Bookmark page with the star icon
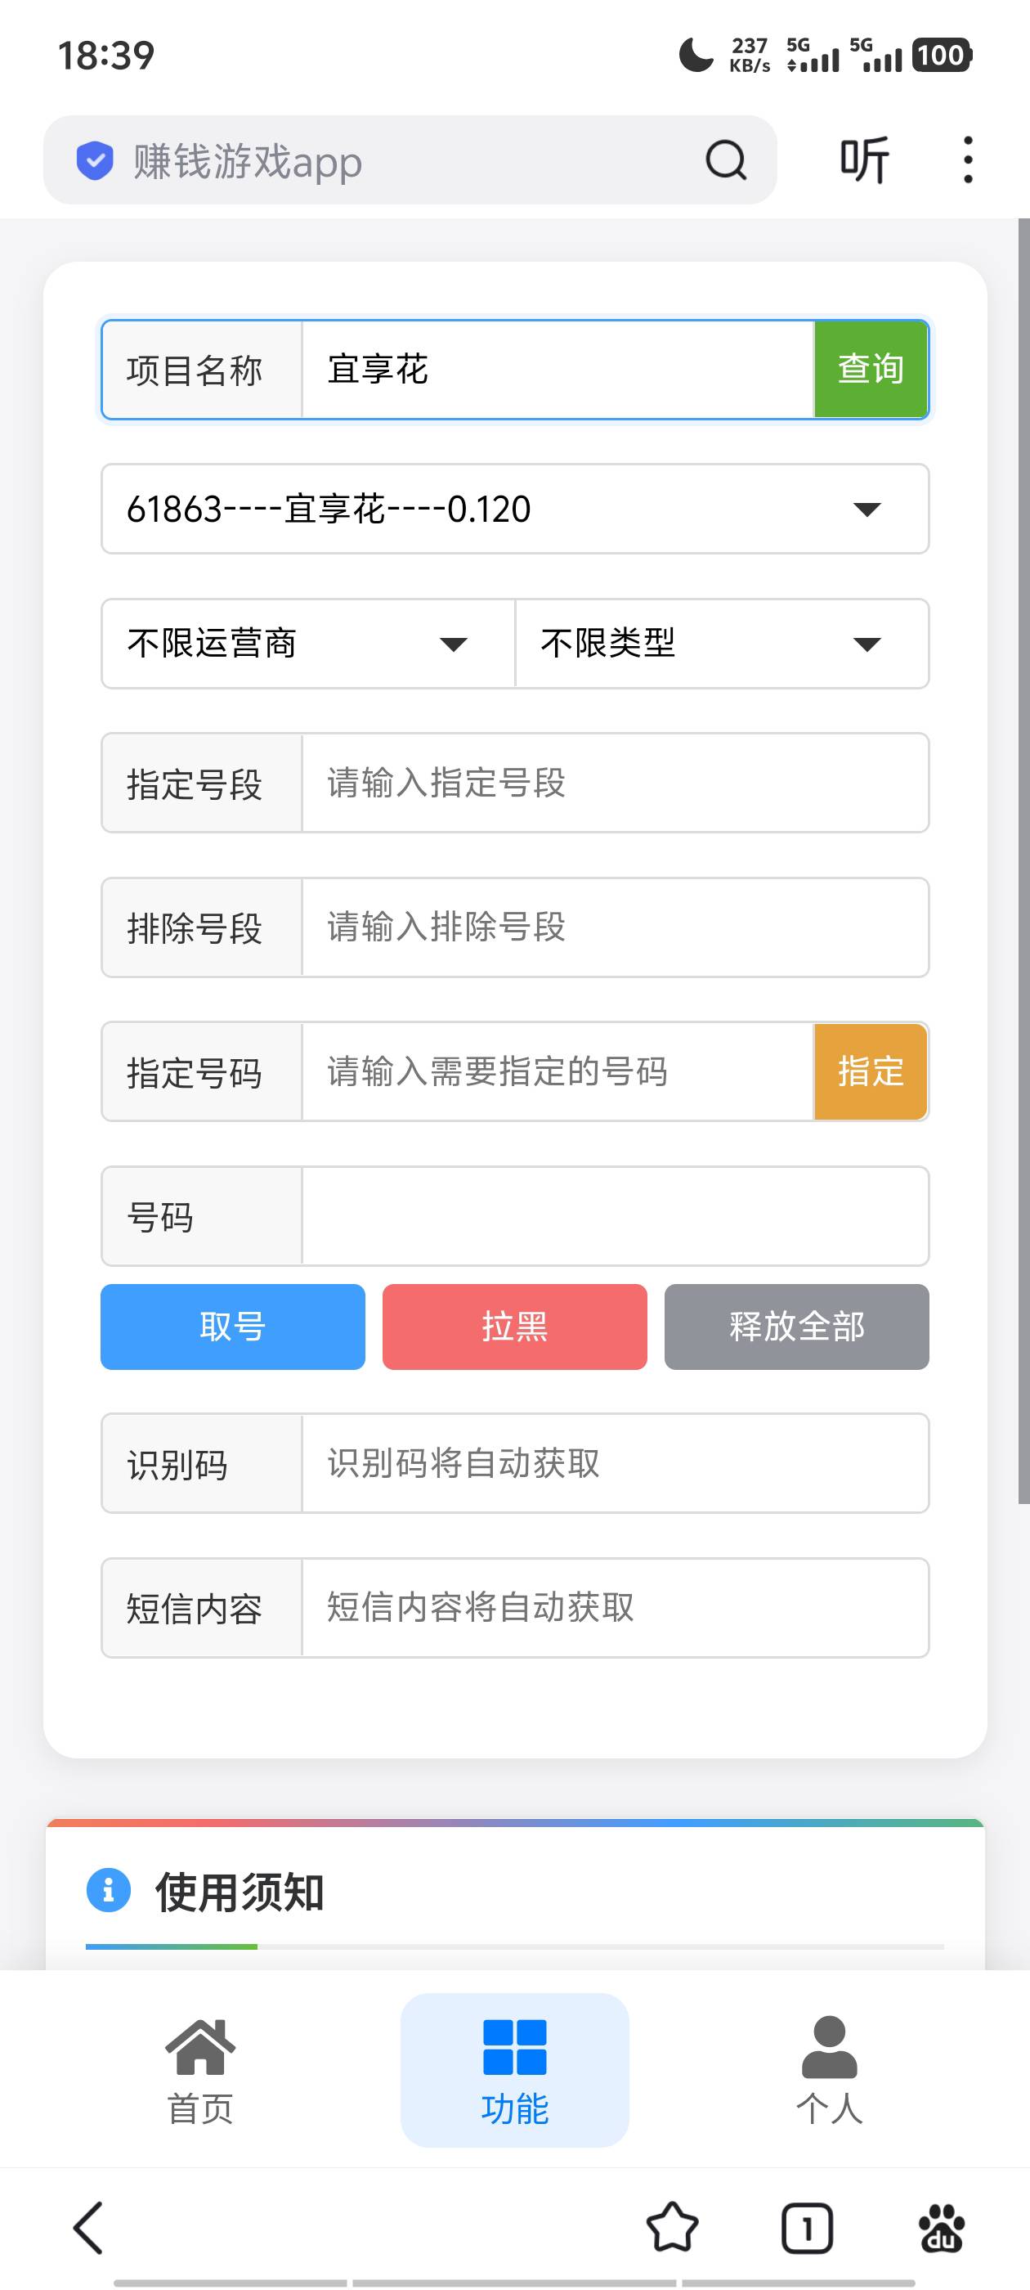The width and height of the screenshot is (1030, 2290). pos(672,2228)
